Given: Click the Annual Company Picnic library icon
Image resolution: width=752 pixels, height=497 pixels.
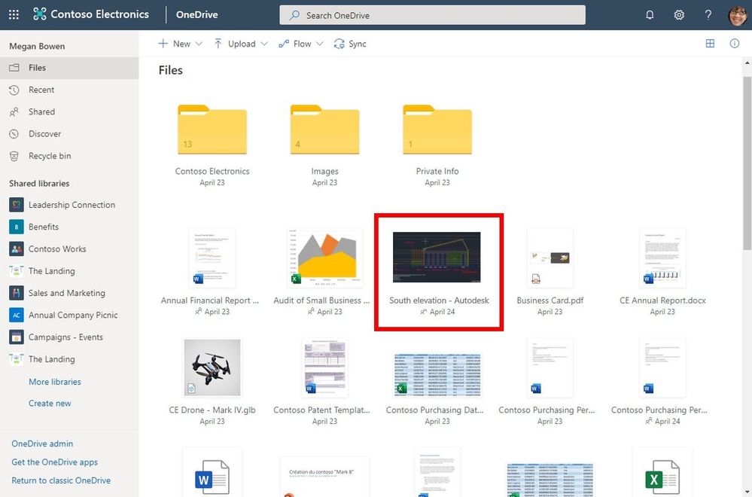Looking at the screenshot, I should point(17,316).
